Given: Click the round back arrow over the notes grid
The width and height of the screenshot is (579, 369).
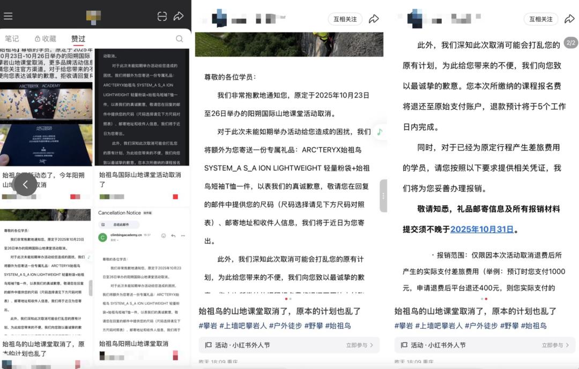Looking at the screenshot, I should pos(25,185).
